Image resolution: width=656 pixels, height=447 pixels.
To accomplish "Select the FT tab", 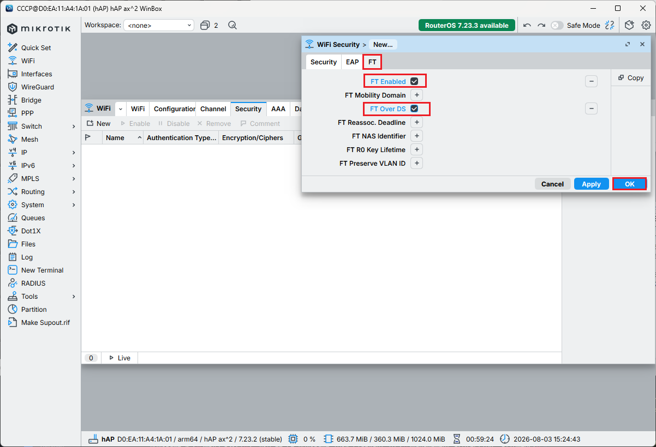I will [x=372, y=62].
